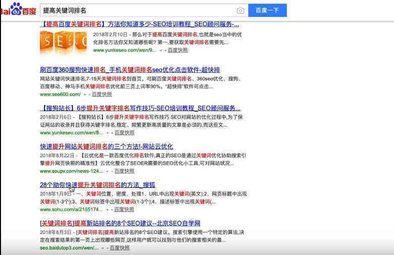This screenshot has height=255, width=394.
Task: Click snippet date 2018年8月22日
Action: pyautogui.click(x=57, y=156)
